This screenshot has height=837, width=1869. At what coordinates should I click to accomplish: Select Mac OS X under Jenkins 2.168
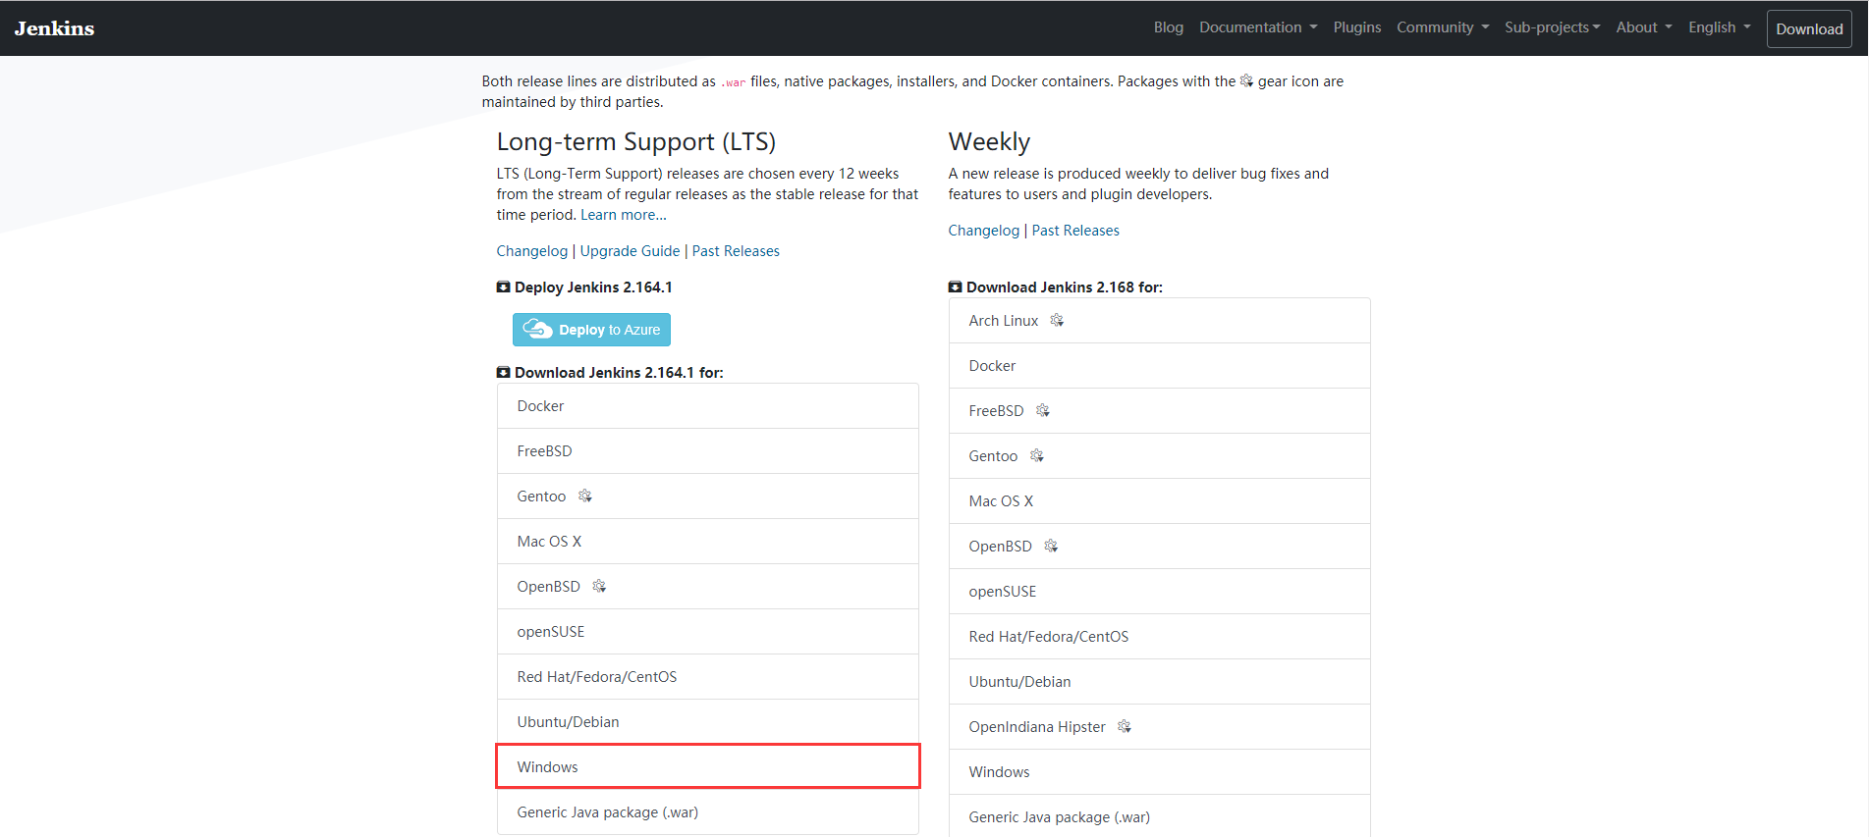(1160, 501)
